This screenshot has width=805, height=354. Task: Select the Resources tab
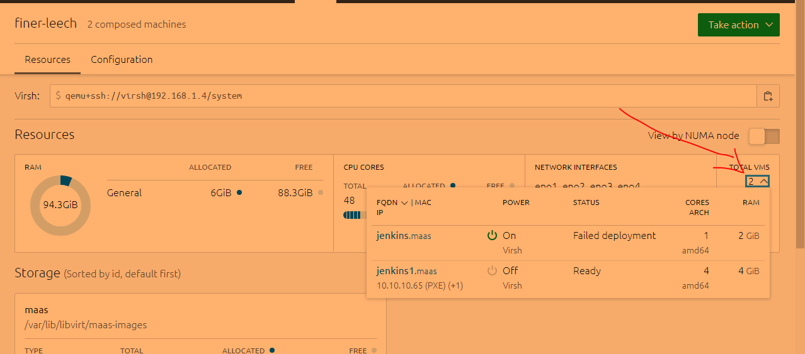47,60
